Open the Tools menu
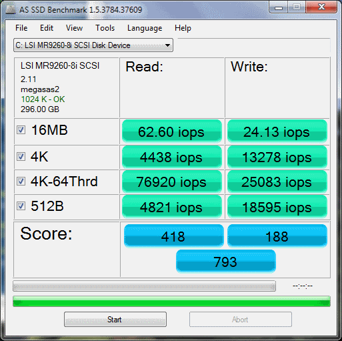The image size is (342, 341). 105,28
